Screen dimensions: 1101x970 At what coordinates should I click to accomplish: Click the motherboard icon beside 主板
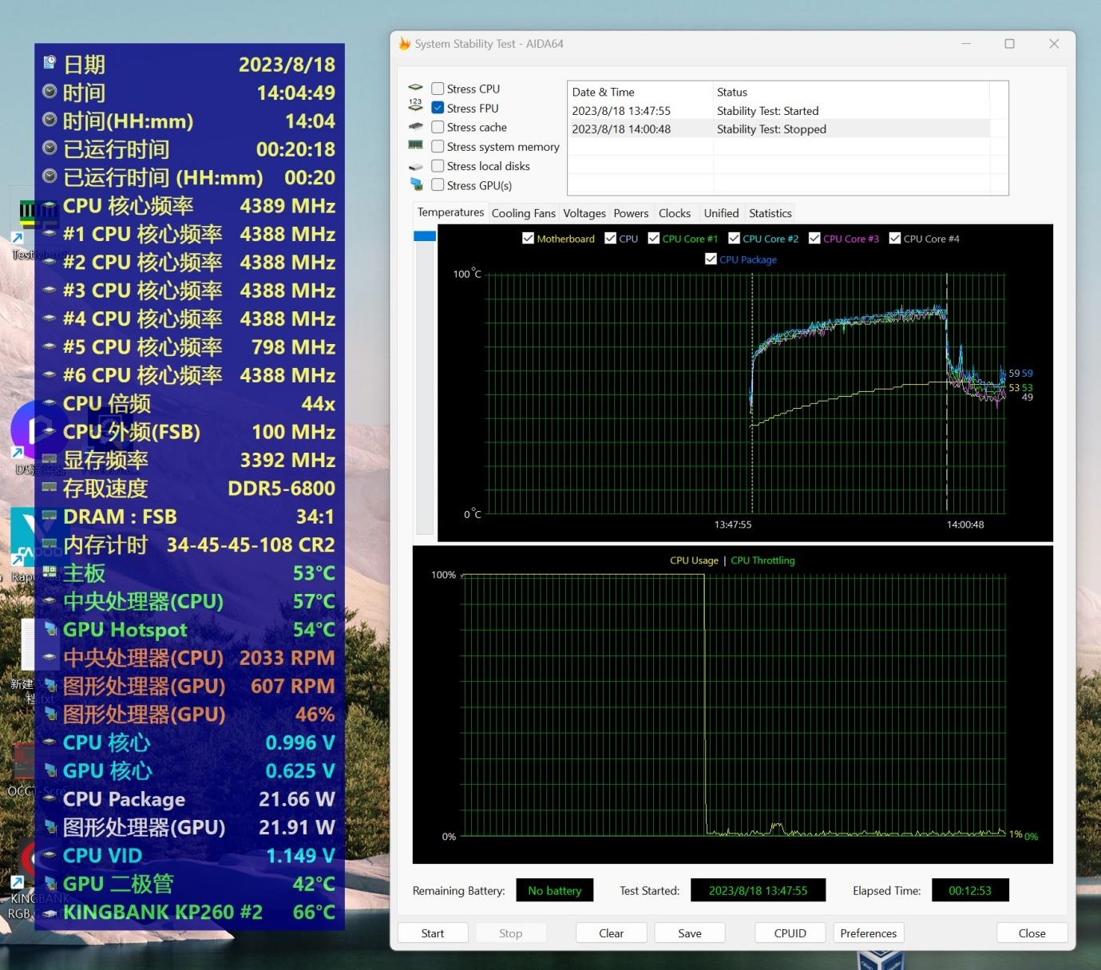tap(50, 572)
